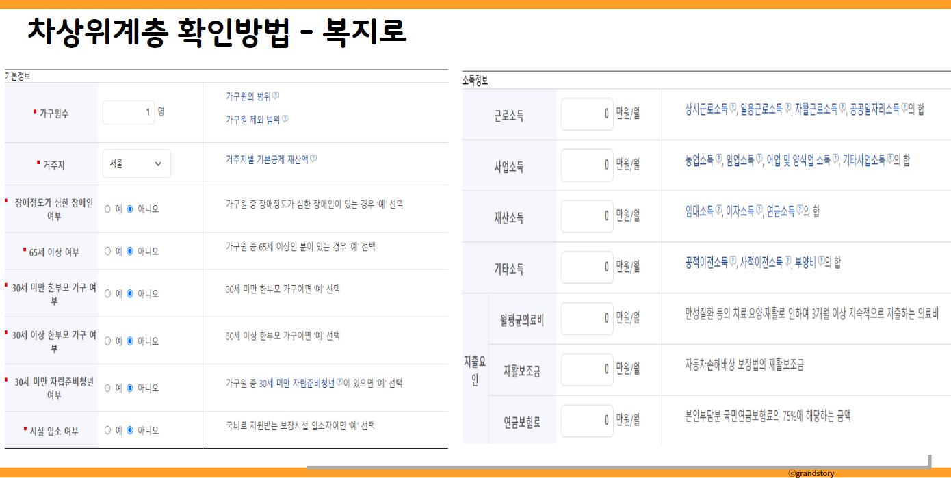
Task: Click the 연금보험료 amount field
Action: pos(587,420)
